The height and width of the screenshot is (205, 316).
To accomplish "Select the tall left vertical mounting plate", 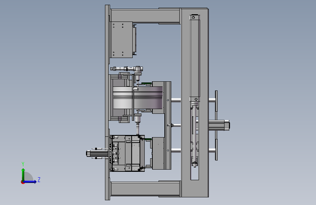I will 107,102.
